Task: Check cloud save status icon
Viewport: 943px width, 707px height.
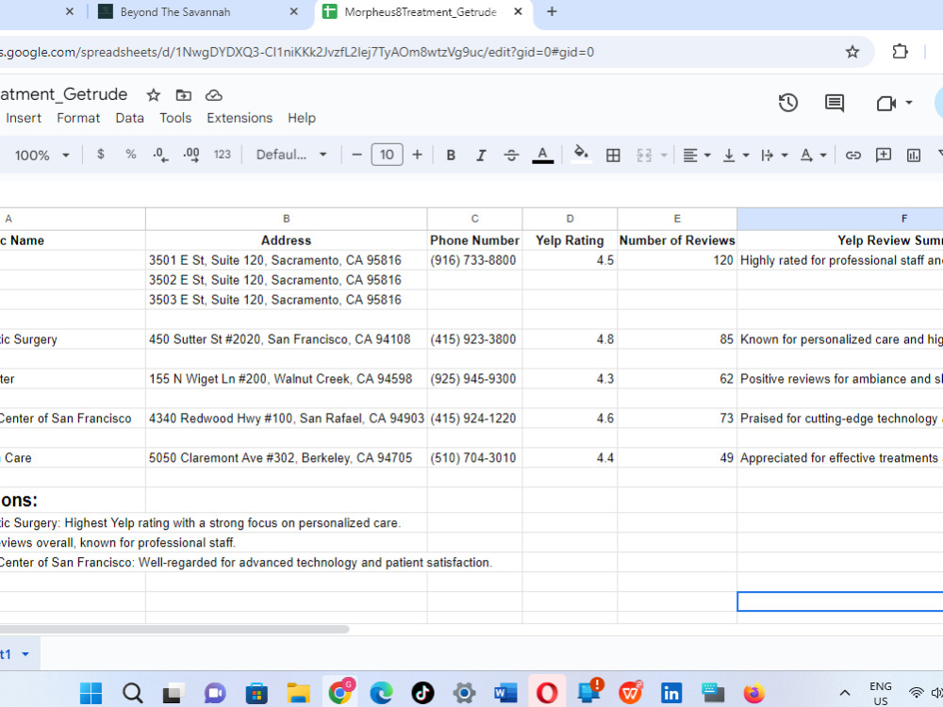Action: (213, 95)
